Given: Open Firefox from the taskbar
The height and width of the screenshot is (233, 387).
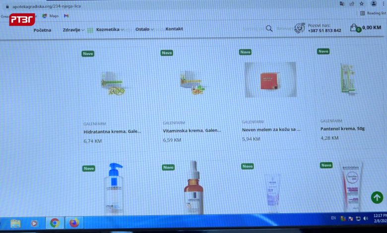Looking at the screenshot, I should click(x=74, y=223).
